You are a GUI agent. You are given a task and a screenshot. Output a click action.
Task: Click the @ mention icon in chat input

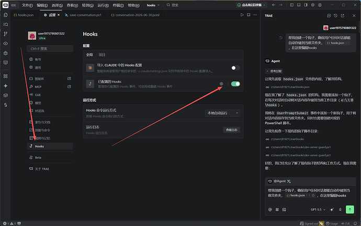click(x=270, y=210)
